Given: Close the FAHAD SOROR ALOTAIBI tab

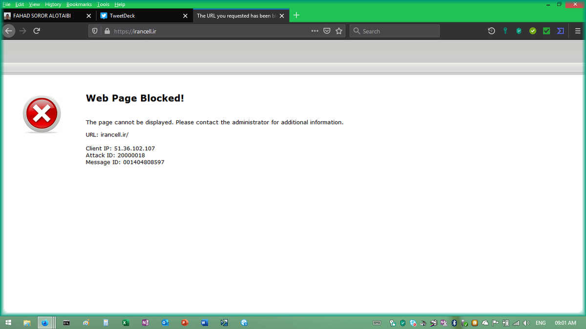Looking at the screenshot, I should pos(88,16).
